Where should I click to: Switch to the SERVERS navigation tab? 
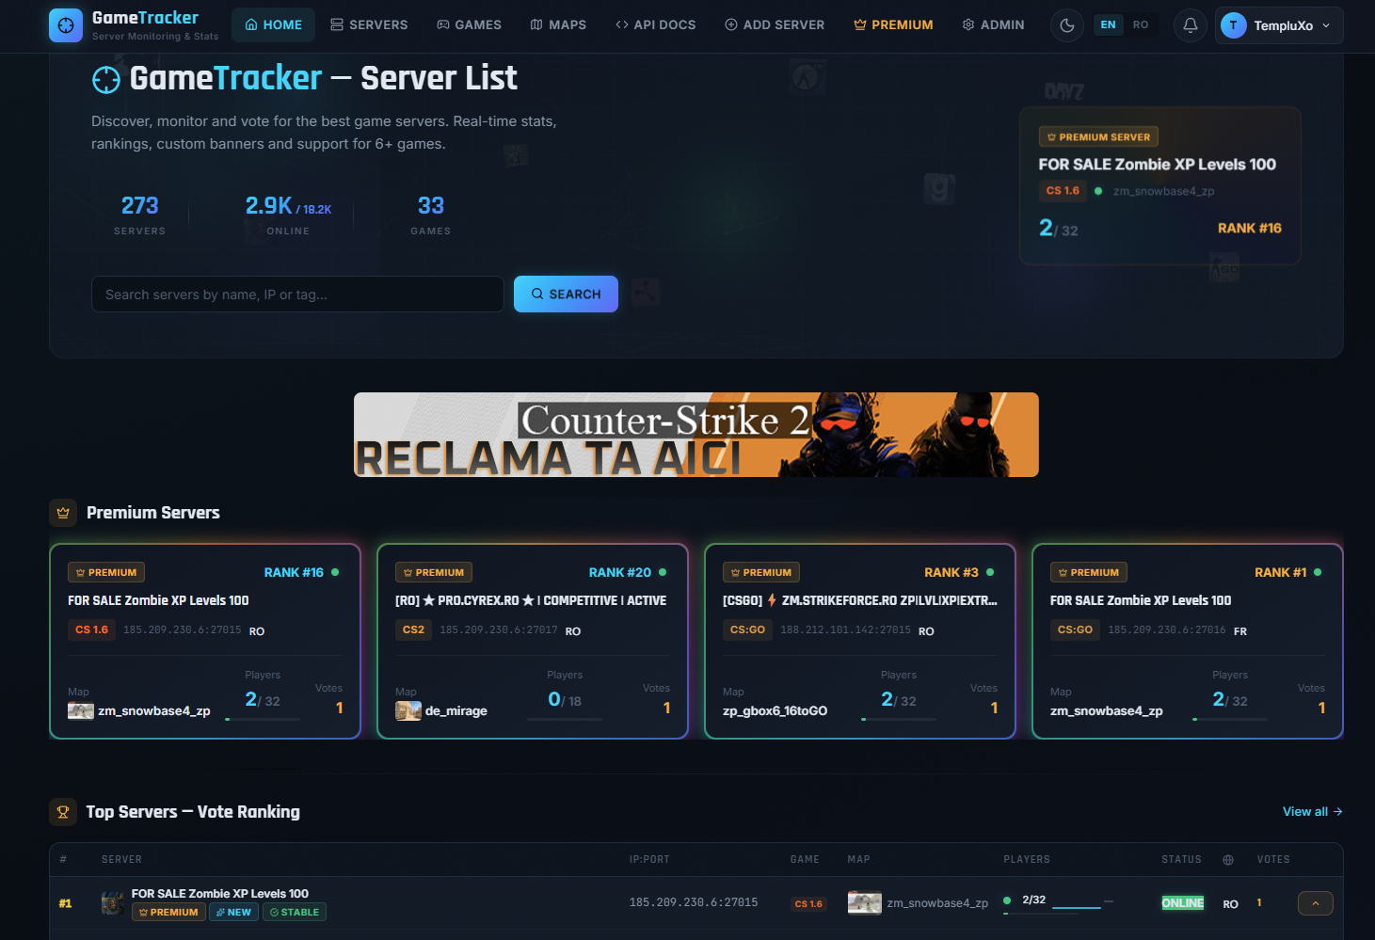(x=368, y=24)
